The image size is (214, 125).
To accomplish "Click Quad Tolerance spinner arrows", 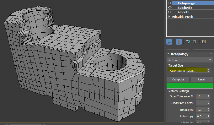I will [x=208, y=96].
